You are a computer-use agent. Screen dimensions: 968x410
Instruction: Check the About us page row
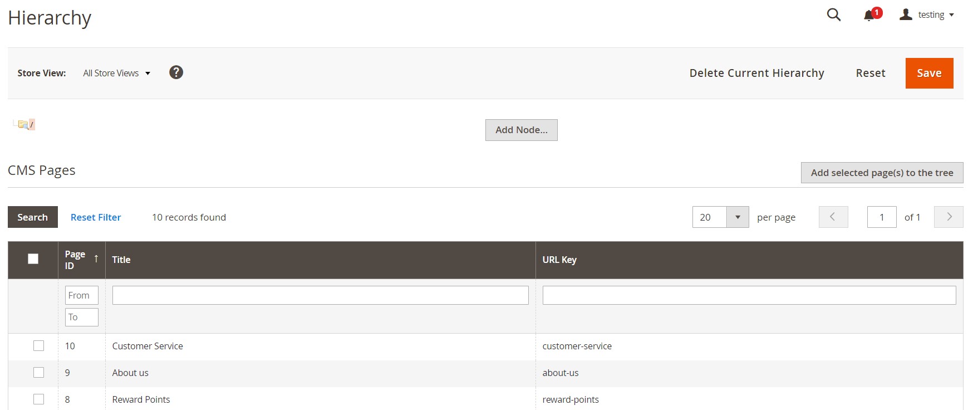38,373
